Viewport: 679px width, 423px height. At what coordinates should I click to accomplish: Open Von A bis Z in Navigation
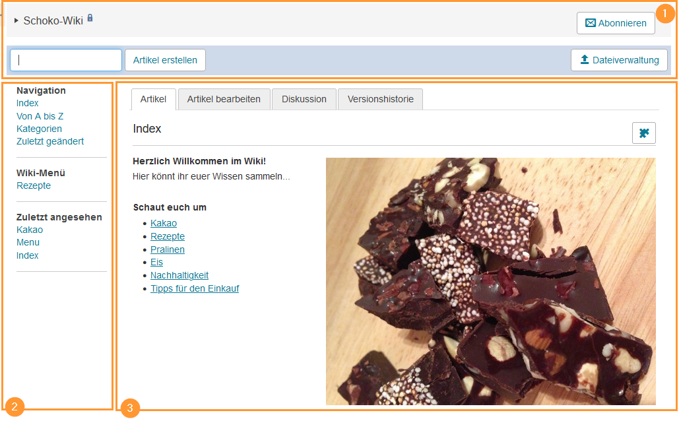[x=40, y=116]
